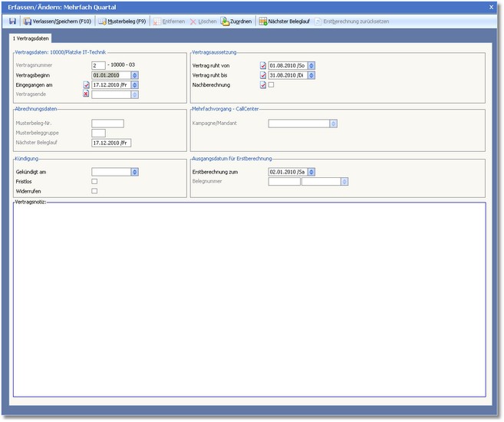
Task: Click edit icon beside Vertrag ruht bis
Action: (263, 75)
